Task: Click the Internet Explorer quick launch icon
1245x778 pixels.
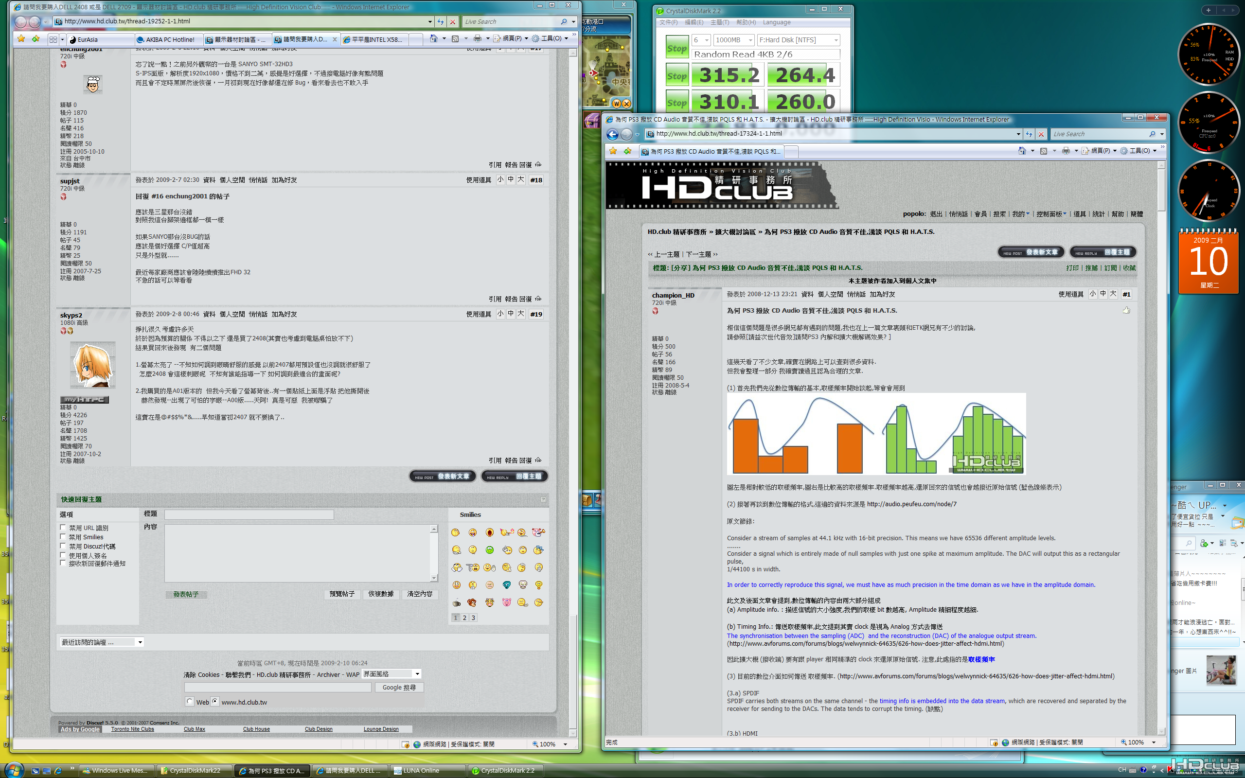Action: coord(58,770)
